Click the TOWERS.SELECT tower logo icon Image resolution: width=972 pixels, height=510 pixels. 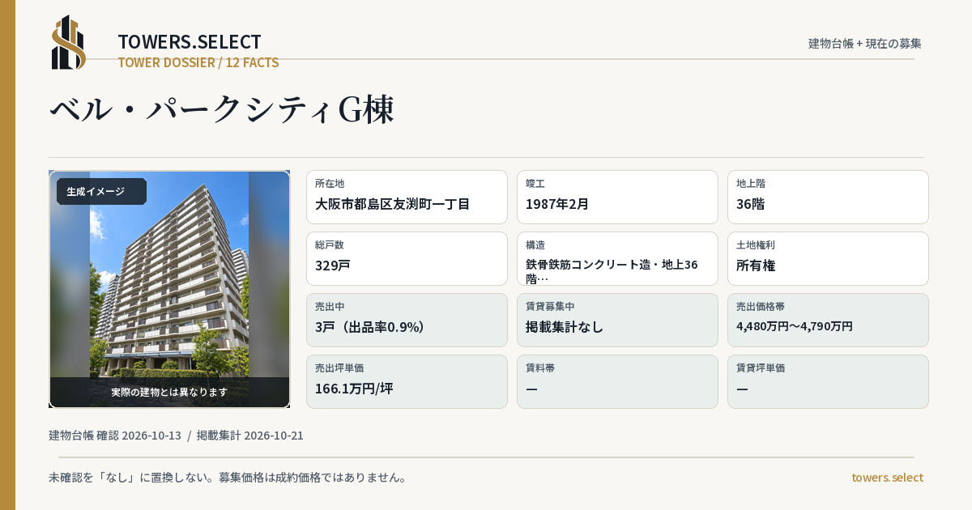(x=69, y=42)
